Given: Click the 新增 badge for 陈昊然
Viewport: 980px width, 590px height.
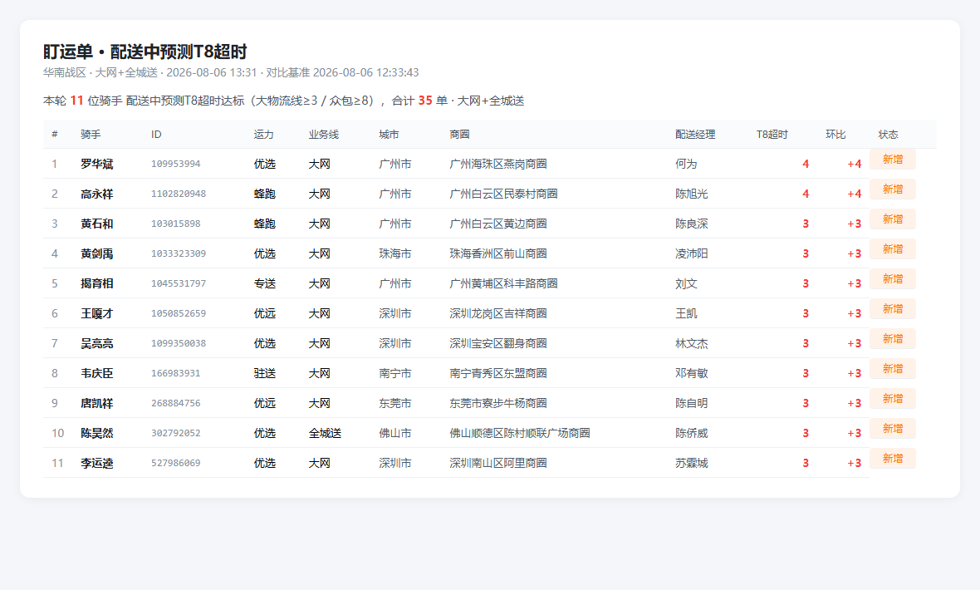Looking at the screenshot, I should (x=893, y=429).
